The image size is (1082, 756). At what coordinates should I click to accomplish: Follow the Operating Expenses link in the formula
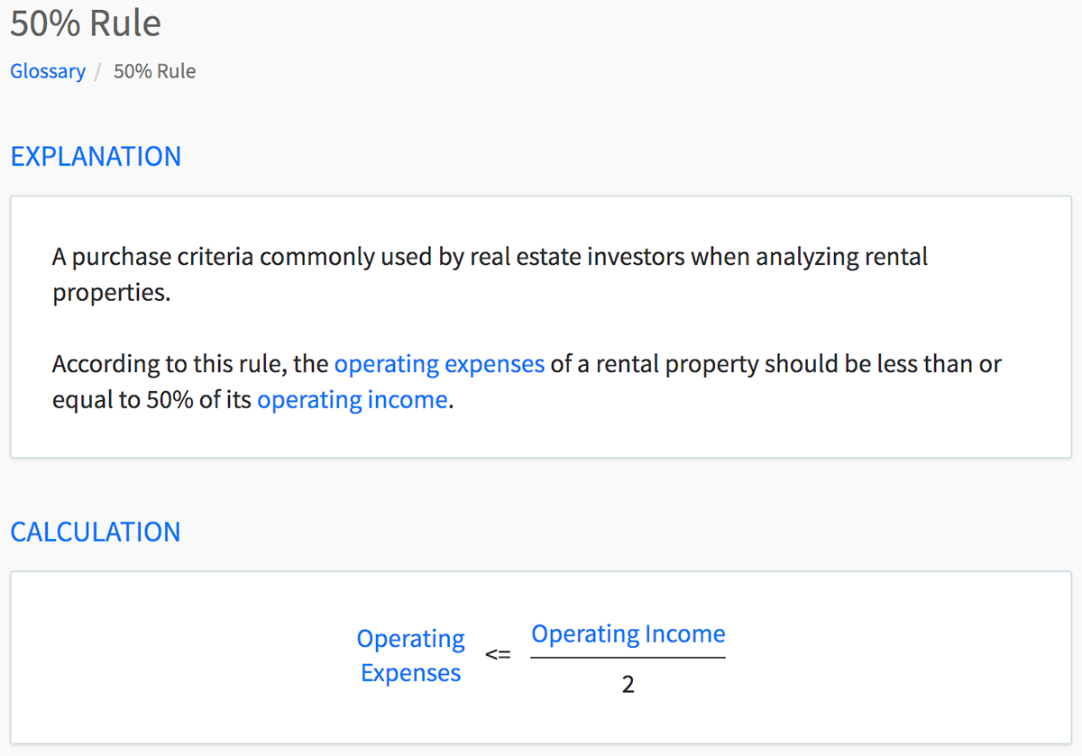pyautogui.click(x=410, y=656)
